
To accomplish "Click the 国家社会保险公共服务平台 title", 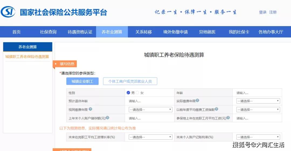I will [x=64, y=12].
